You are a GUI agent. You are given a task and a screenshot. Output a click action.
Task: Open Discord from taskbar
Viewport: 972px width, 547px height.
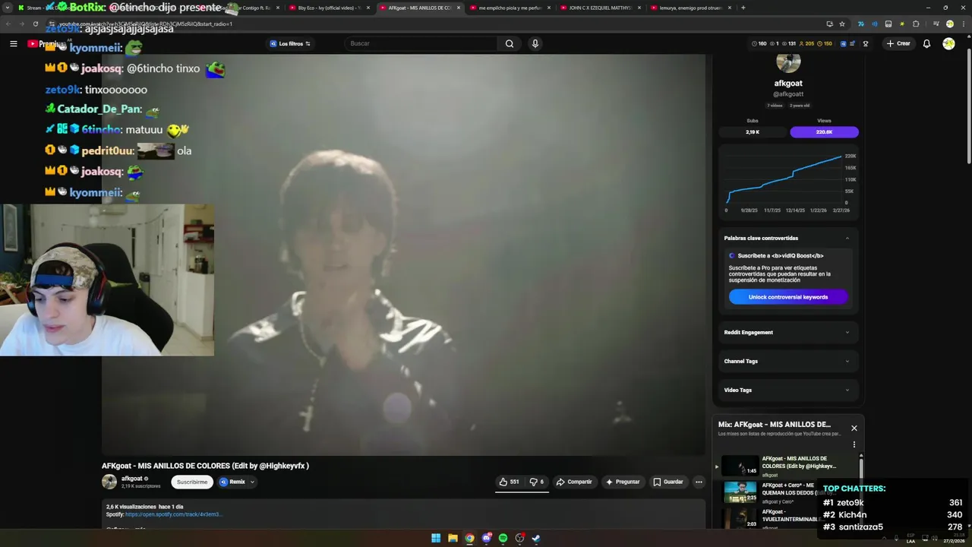[486, 538]
